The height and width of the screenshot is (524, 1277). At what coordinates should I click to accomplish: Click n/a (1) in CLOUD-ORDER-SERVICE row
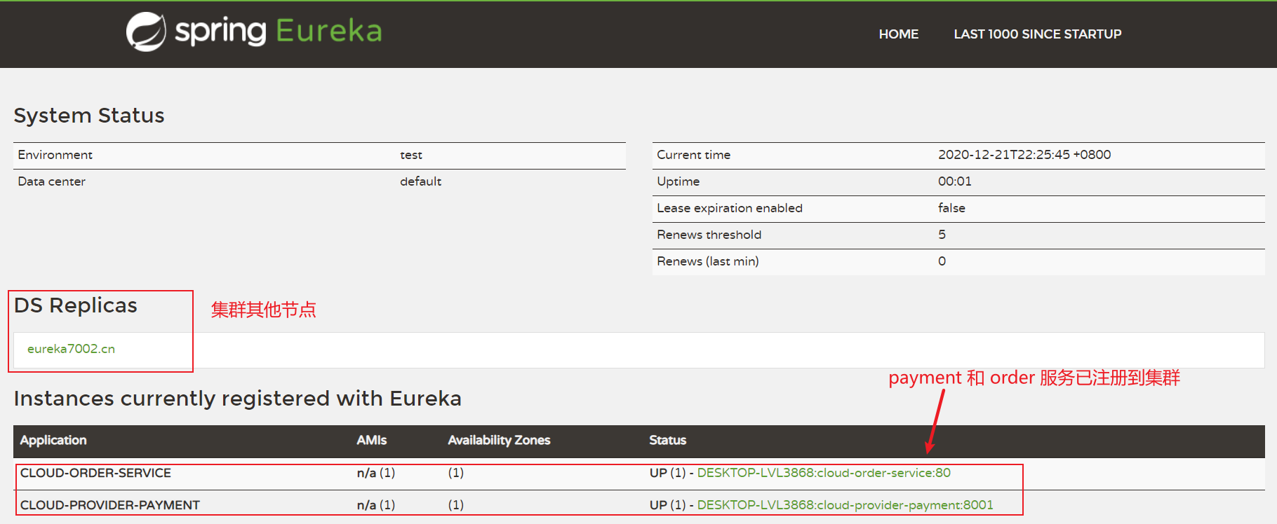(375, 473)
